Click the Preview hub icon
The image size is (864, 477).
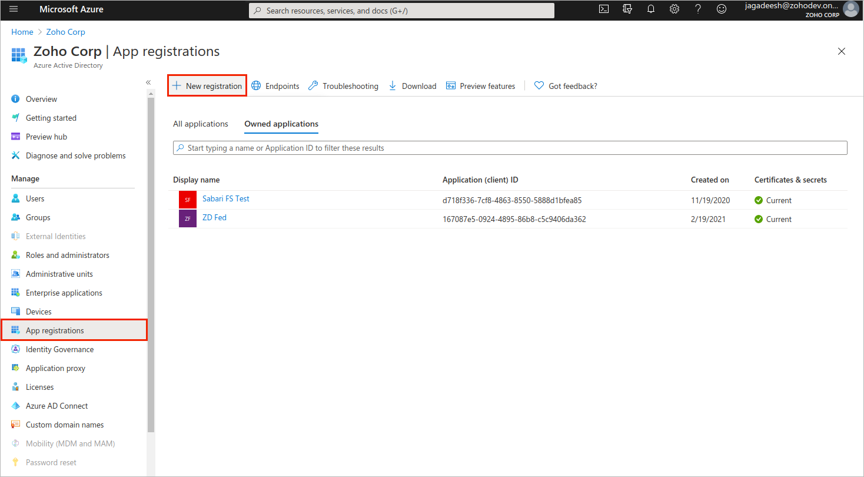click(16, 137)
